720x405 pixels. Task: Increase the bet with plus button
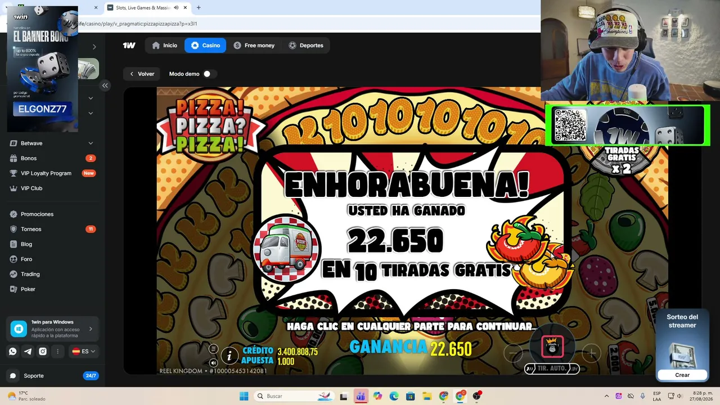point(592,353)
